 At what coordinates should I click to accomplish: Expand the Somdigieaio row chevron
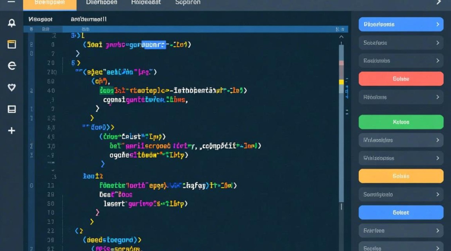[x=438, y=194]
